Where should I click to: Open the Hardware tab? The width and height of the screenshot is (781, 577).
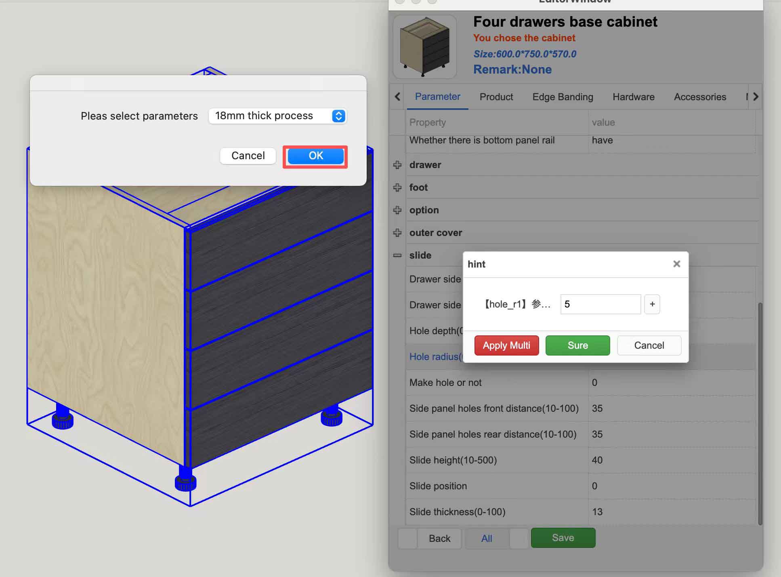coord(633,97)
